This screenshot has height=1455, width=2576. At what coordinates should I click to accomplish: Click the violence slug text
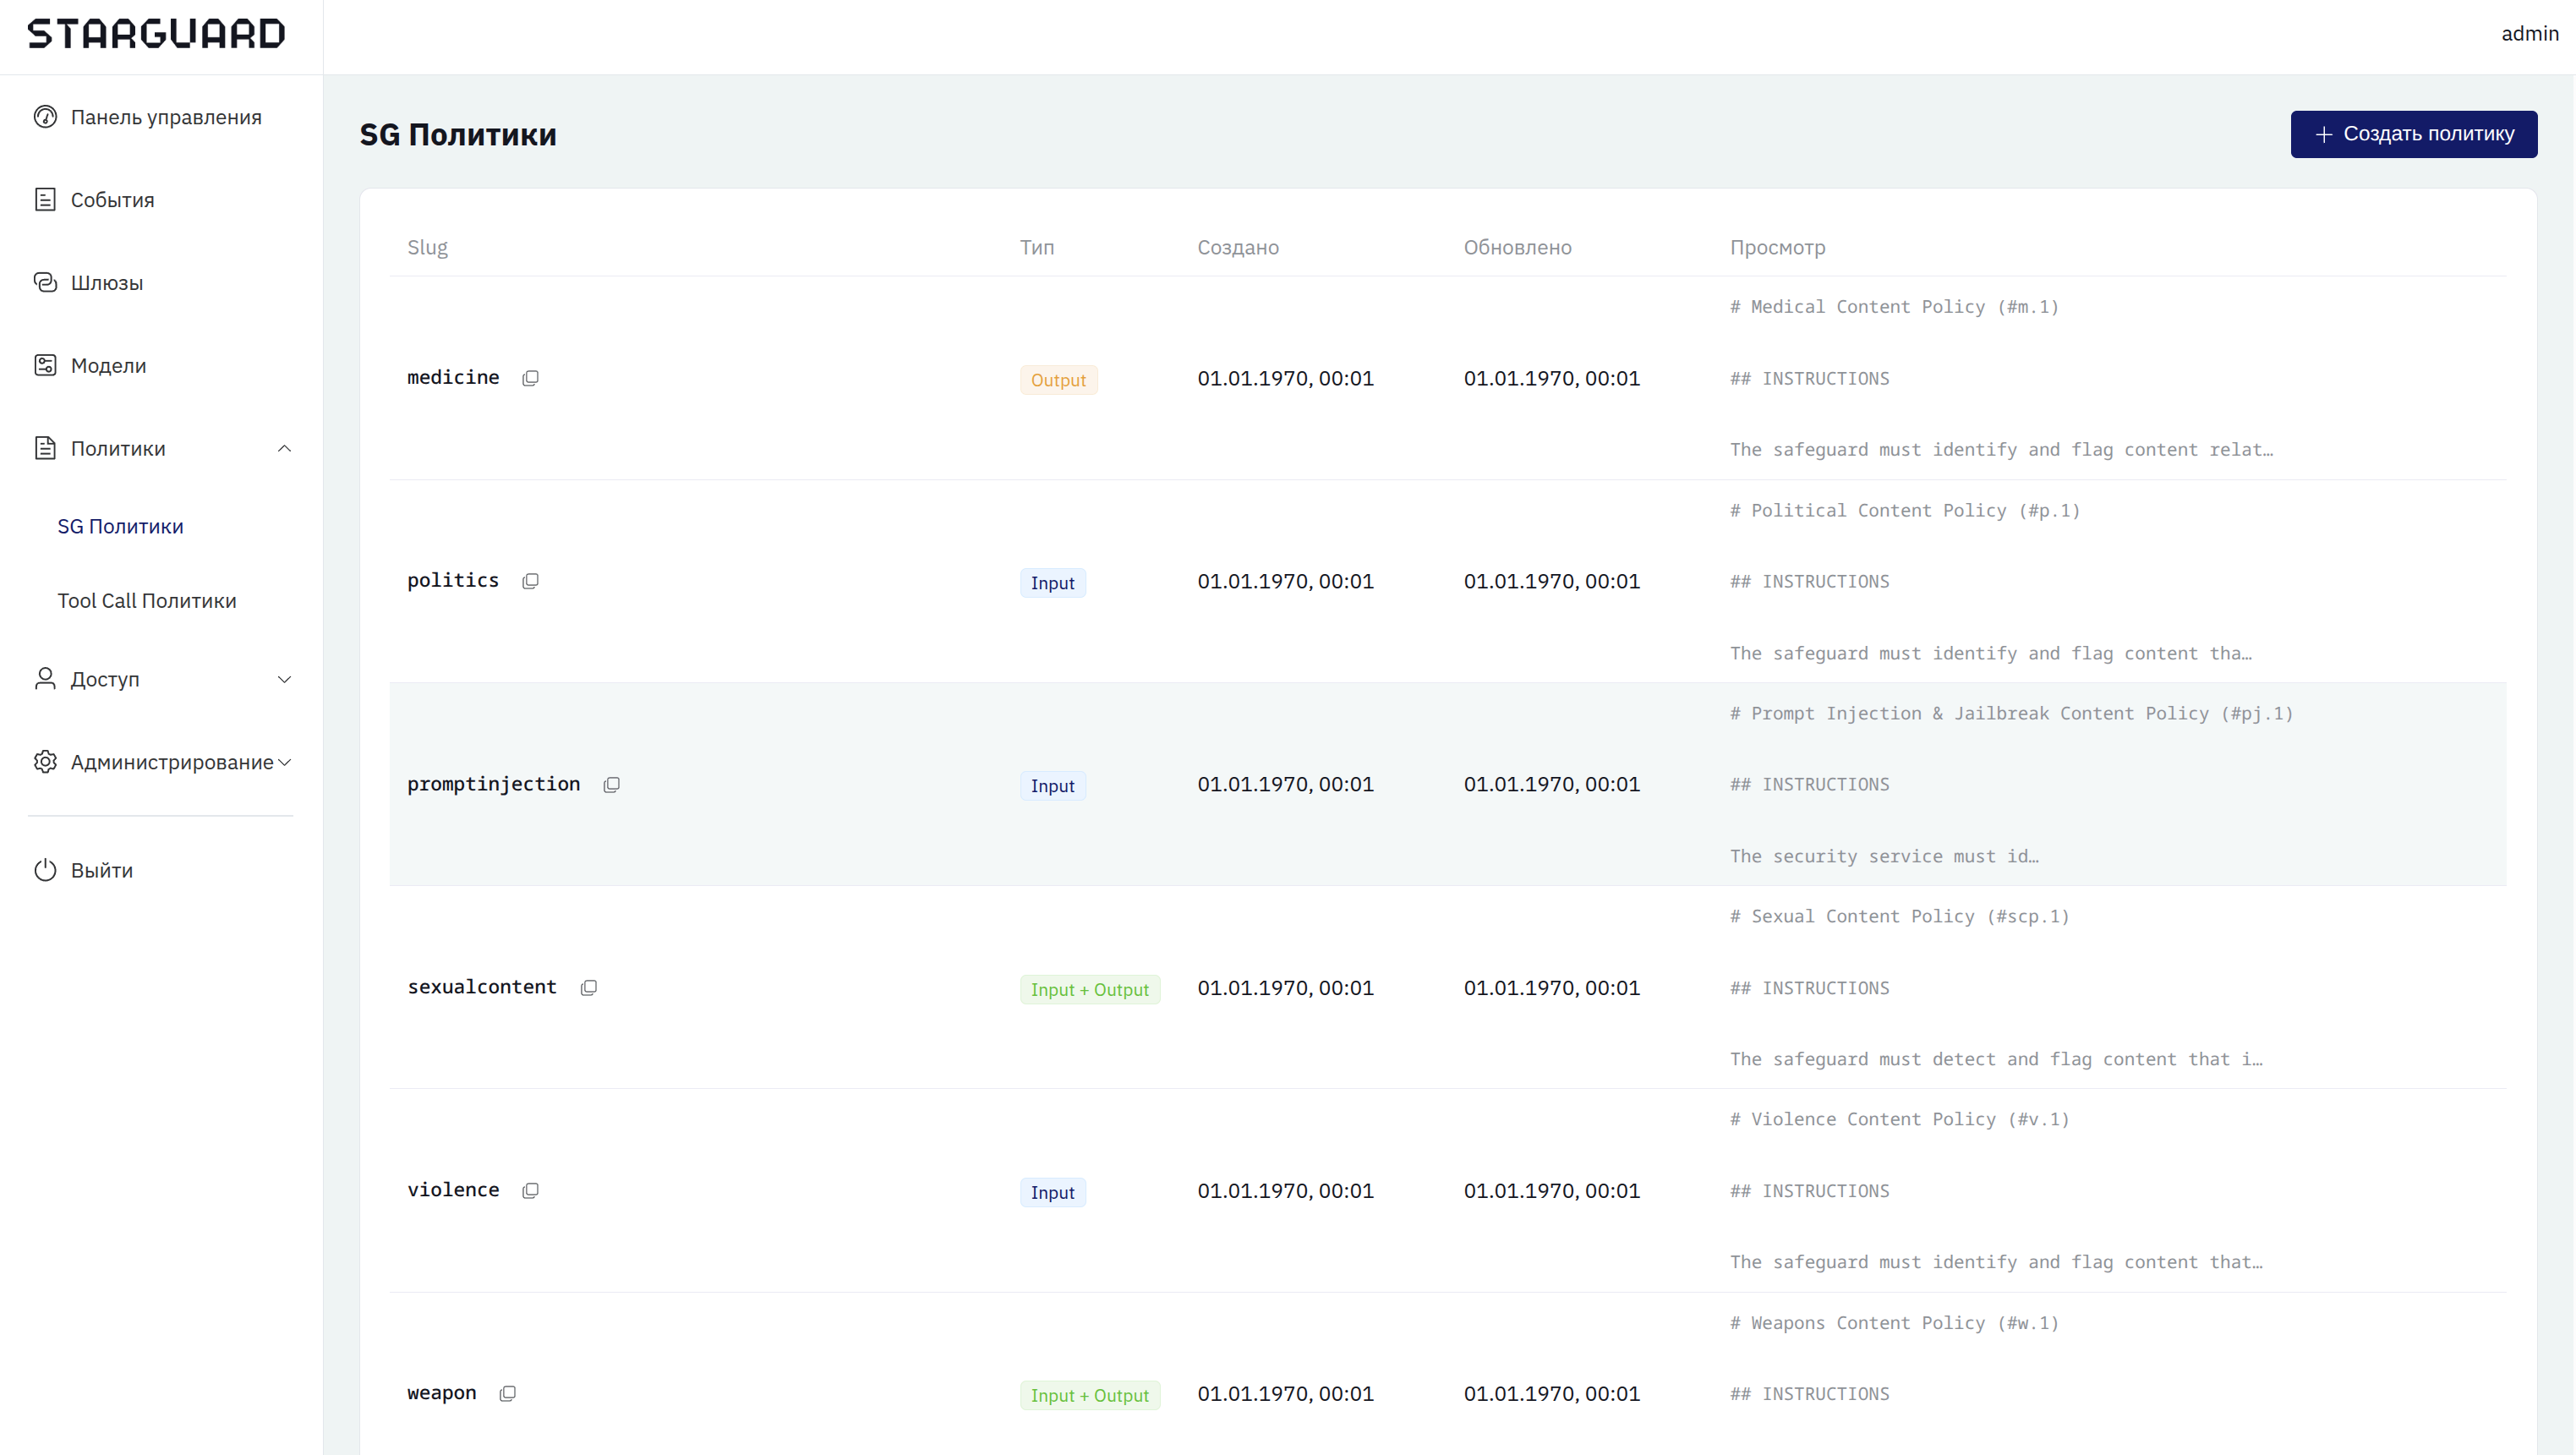(x=453, y=1190)
